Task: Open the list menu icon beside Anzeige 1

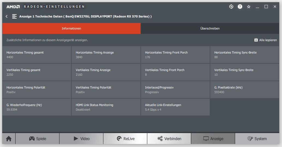Action: [x=14, y=16]
